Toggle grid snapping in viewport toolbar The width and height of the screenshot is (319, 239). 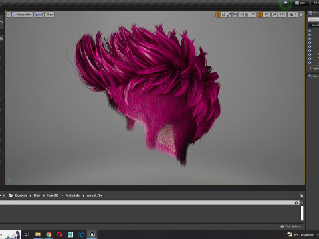pos(247,15)
